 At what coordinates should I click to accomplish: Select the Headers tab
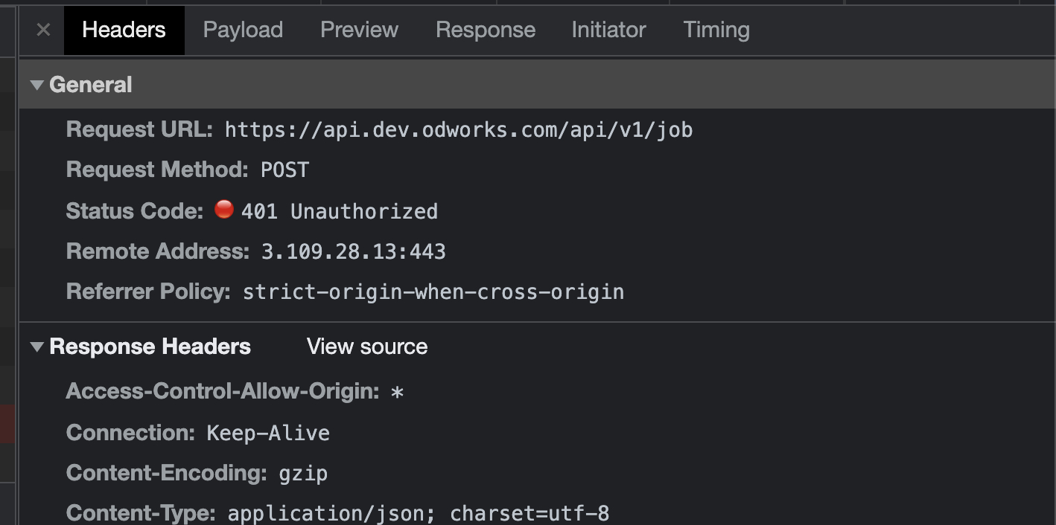click(124, 30)
